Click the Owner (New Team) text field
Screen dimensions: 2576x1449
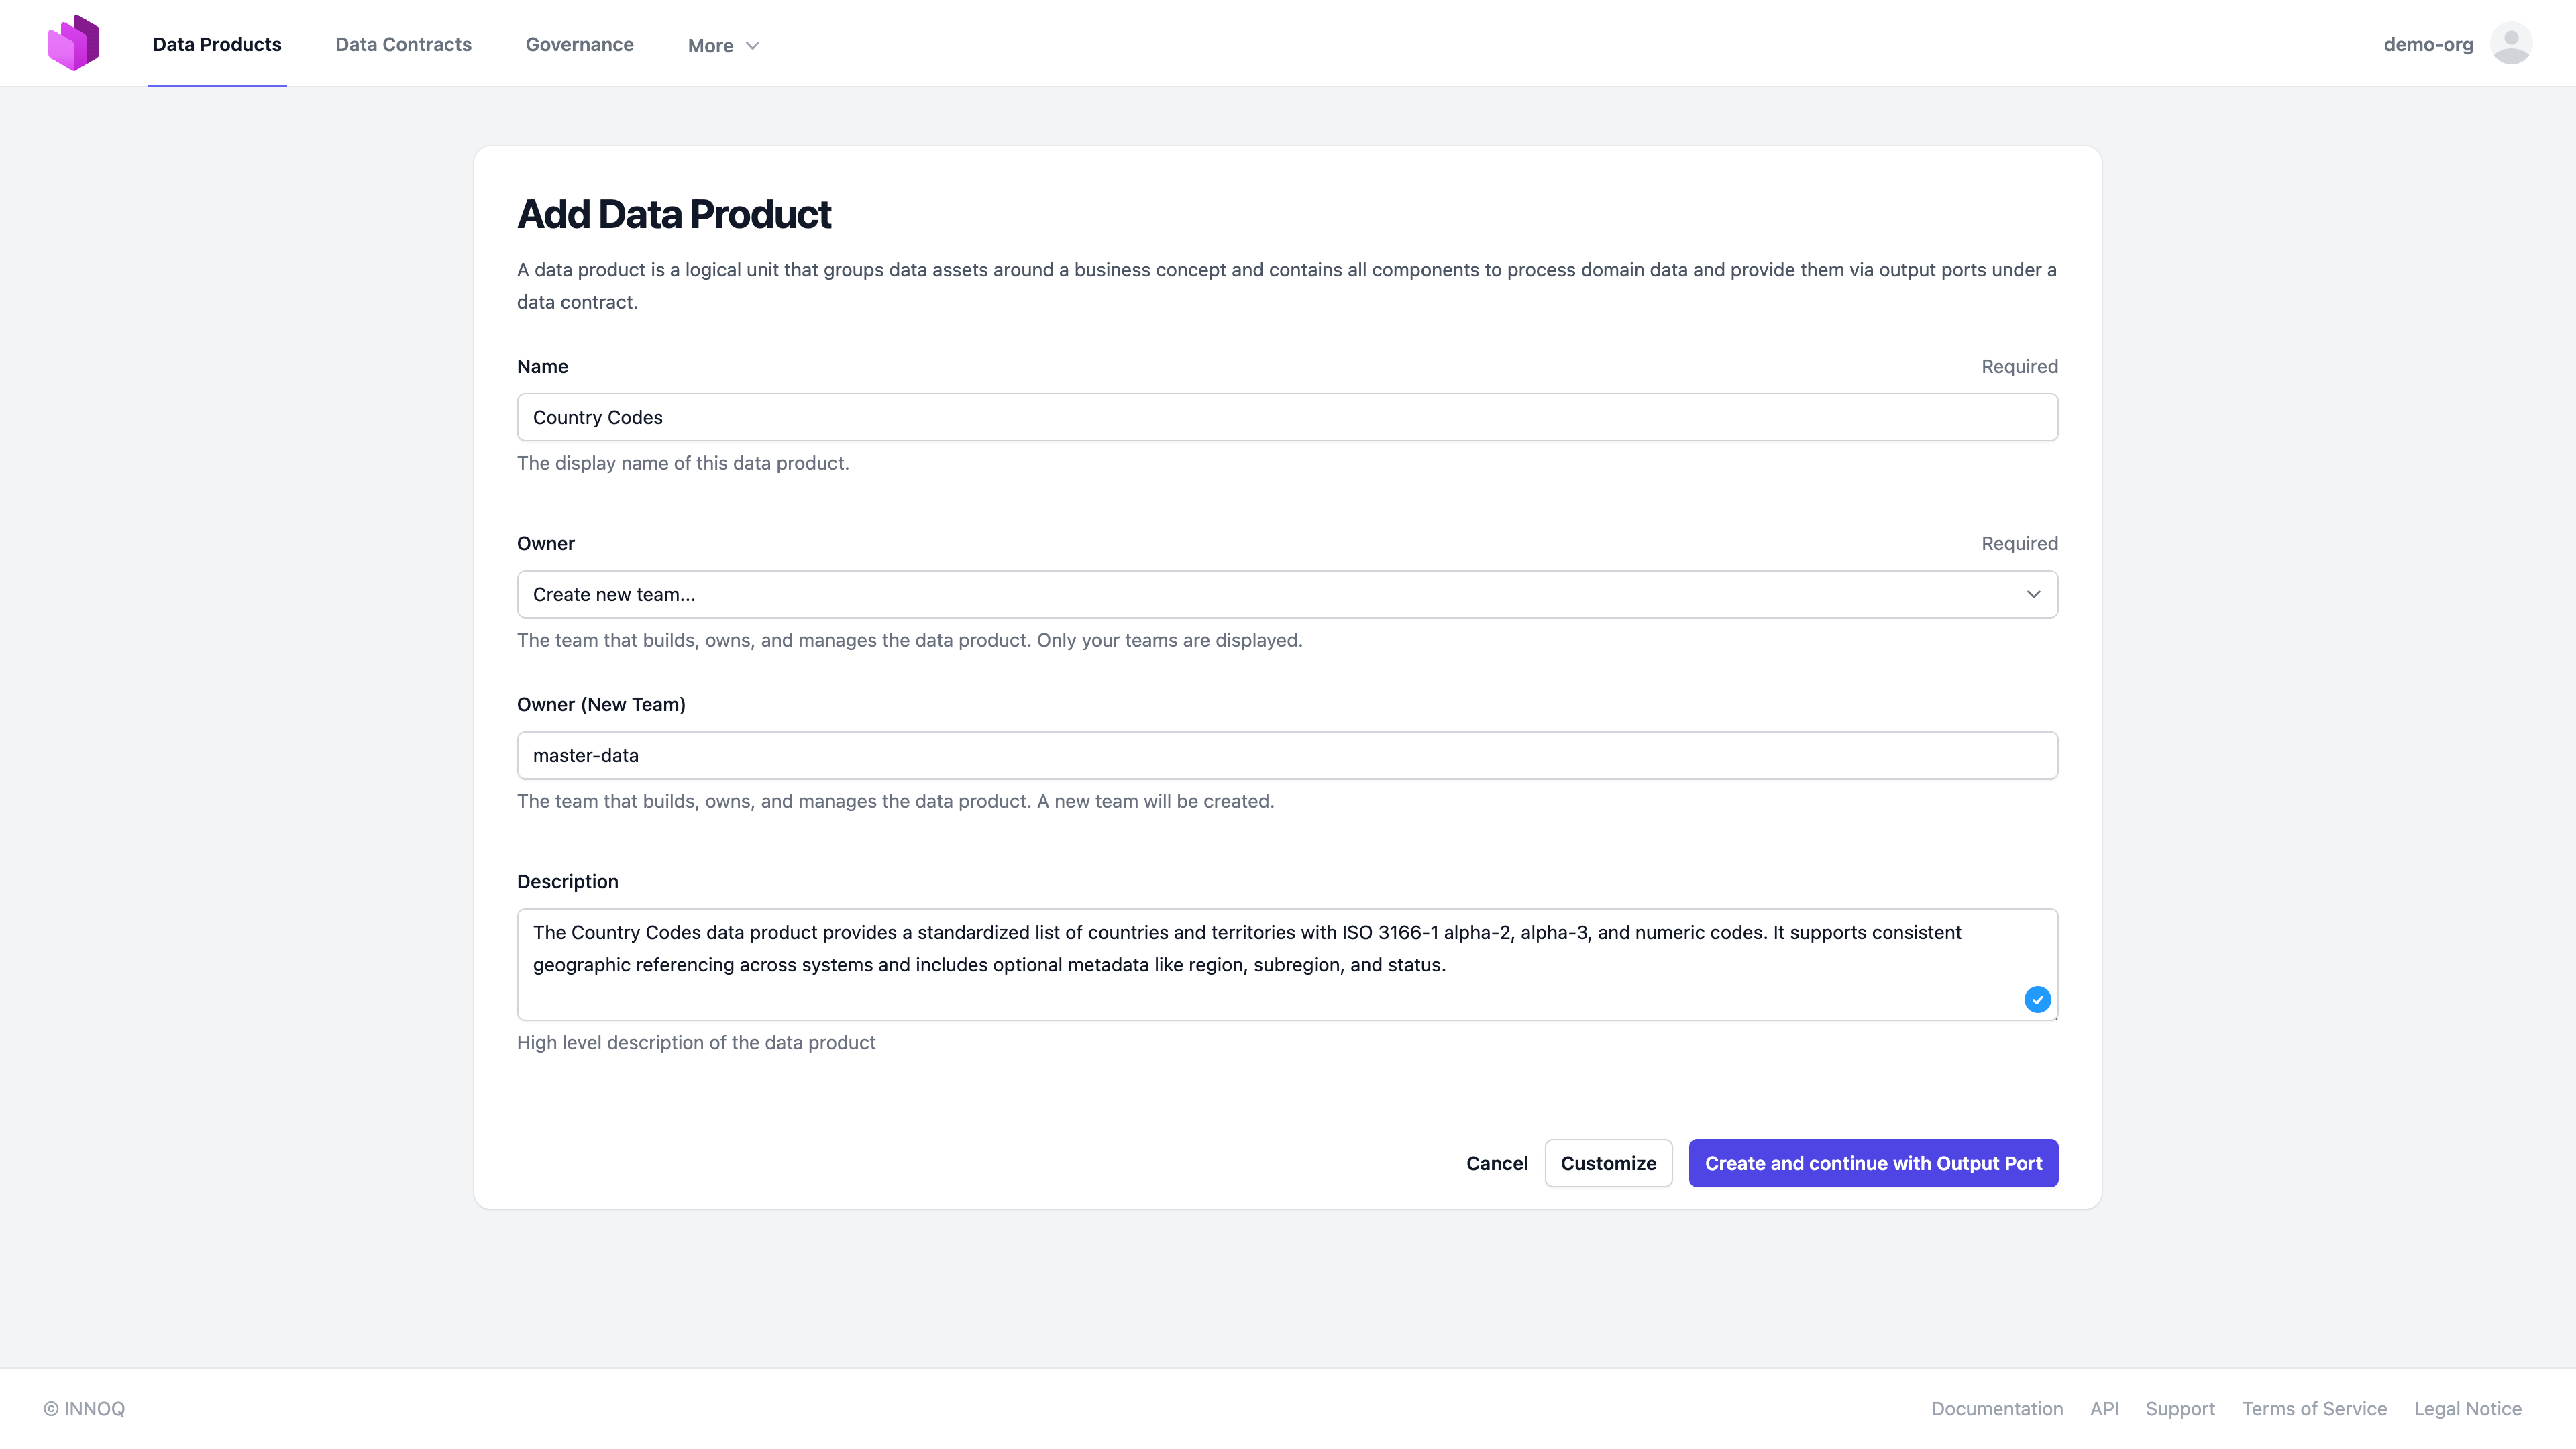[1286, 755]
